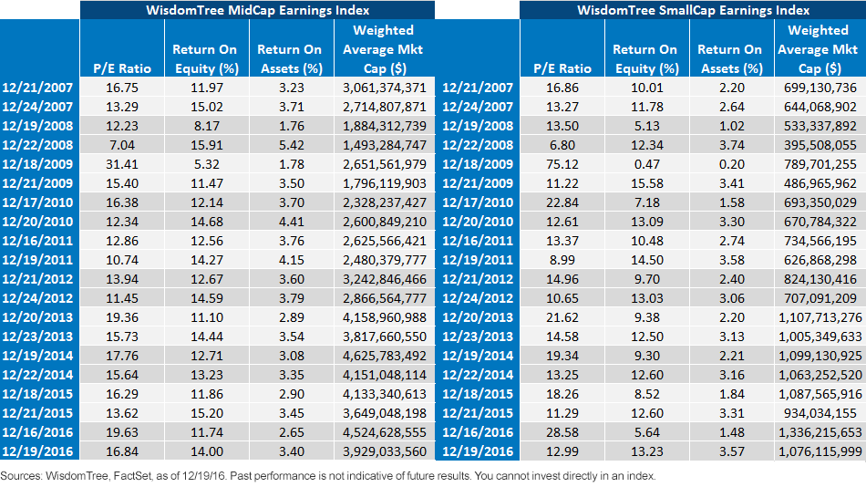This screenshot has width=866, height=487.
Task: Select market cap value 395,508,055
Action: (x=820, y=145)
